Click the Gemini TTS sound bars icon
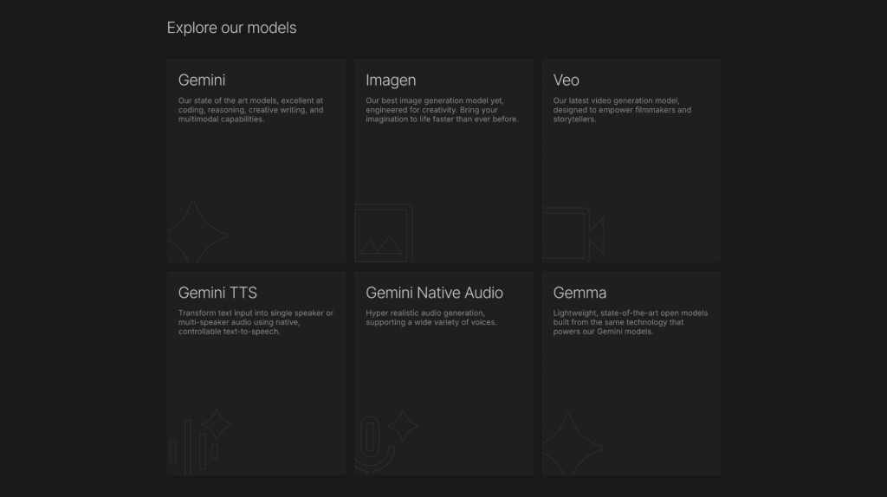 click(x=199, y=442)
